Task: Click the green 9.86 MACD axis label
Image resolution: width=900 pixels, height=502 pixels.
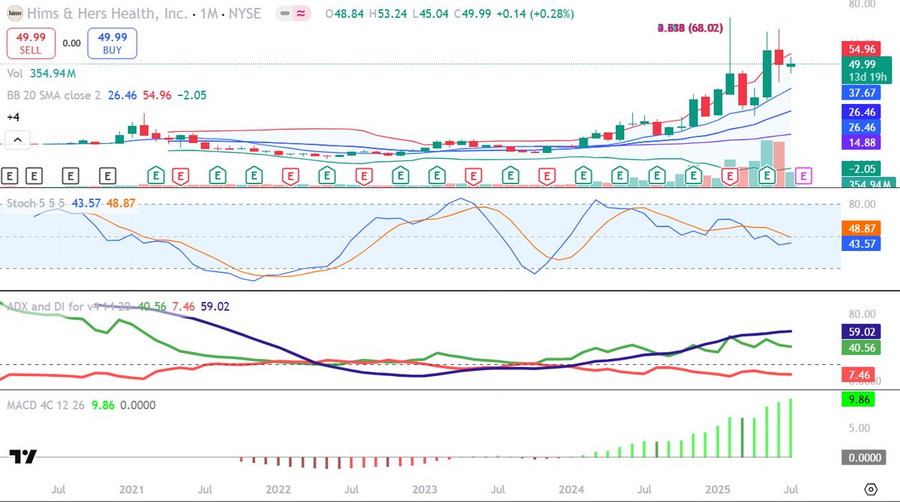Action: coord(859,401)
